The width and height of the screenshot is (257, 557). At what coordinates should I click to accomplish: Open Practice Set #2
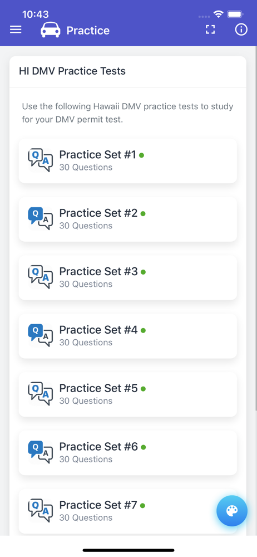pos(128,219)
